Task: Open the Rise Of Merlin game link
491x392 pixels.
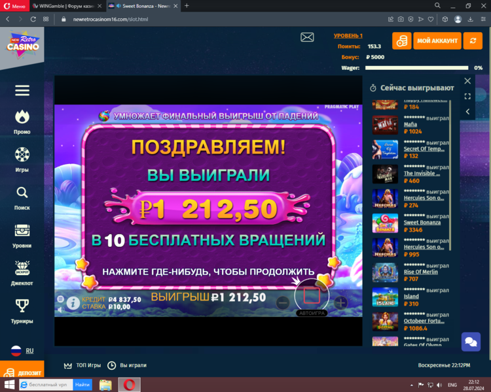Action: tap(421, 272)
